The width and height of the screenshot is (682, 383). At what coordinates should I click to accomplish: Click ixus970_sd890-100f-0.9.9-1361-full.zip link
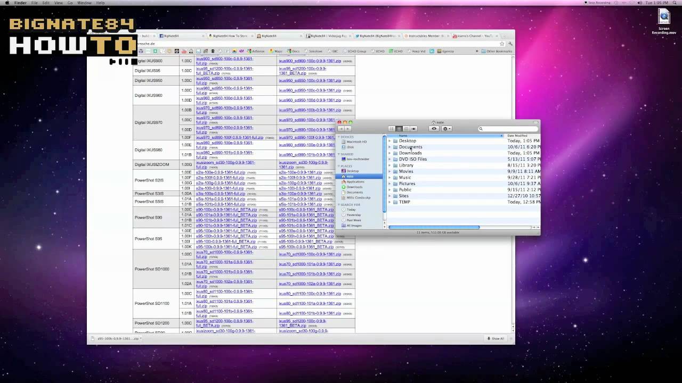pyautogui.click(x=230, y=137)
